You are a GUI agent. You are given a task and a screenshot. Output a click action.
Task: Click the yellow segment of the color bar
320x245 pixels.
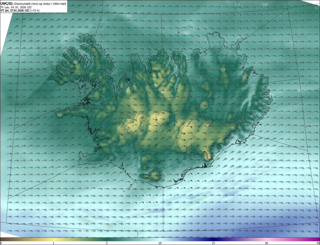coord(53,239)
